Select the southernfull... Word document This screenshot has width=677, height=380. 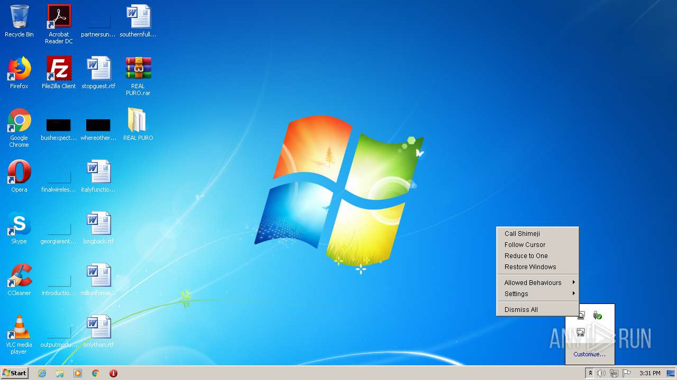[x=138, y=22]
